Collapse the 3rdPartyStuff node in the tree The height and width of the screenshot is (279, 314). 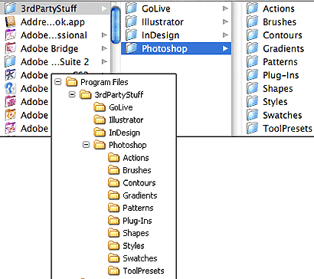[x=72, y=94]
